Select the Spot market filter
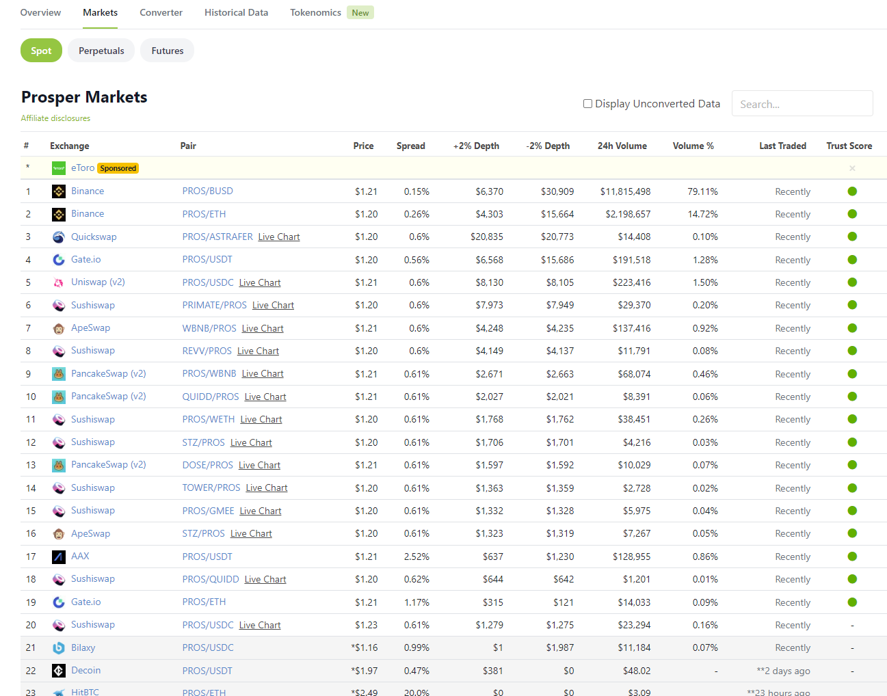Viewport: 887px width, 696px height. (41, 51)
